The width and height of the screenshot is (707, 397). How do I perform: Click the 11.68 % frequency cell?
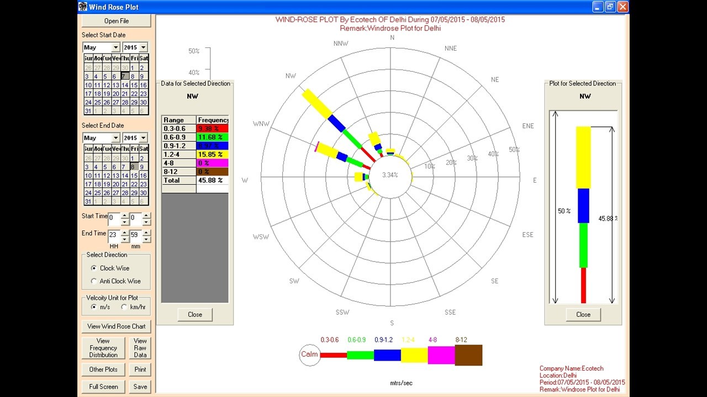(213, 137)
